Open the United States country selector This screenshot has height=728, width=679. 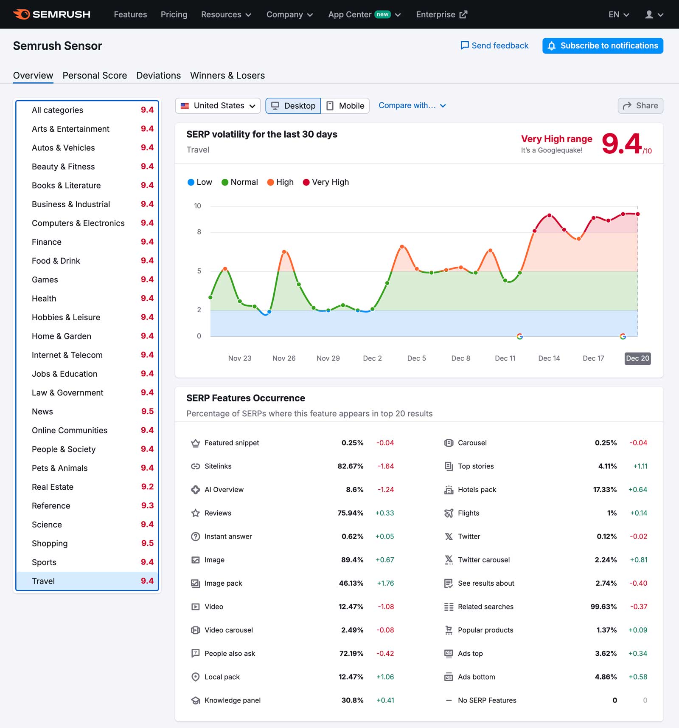(218, 106)
